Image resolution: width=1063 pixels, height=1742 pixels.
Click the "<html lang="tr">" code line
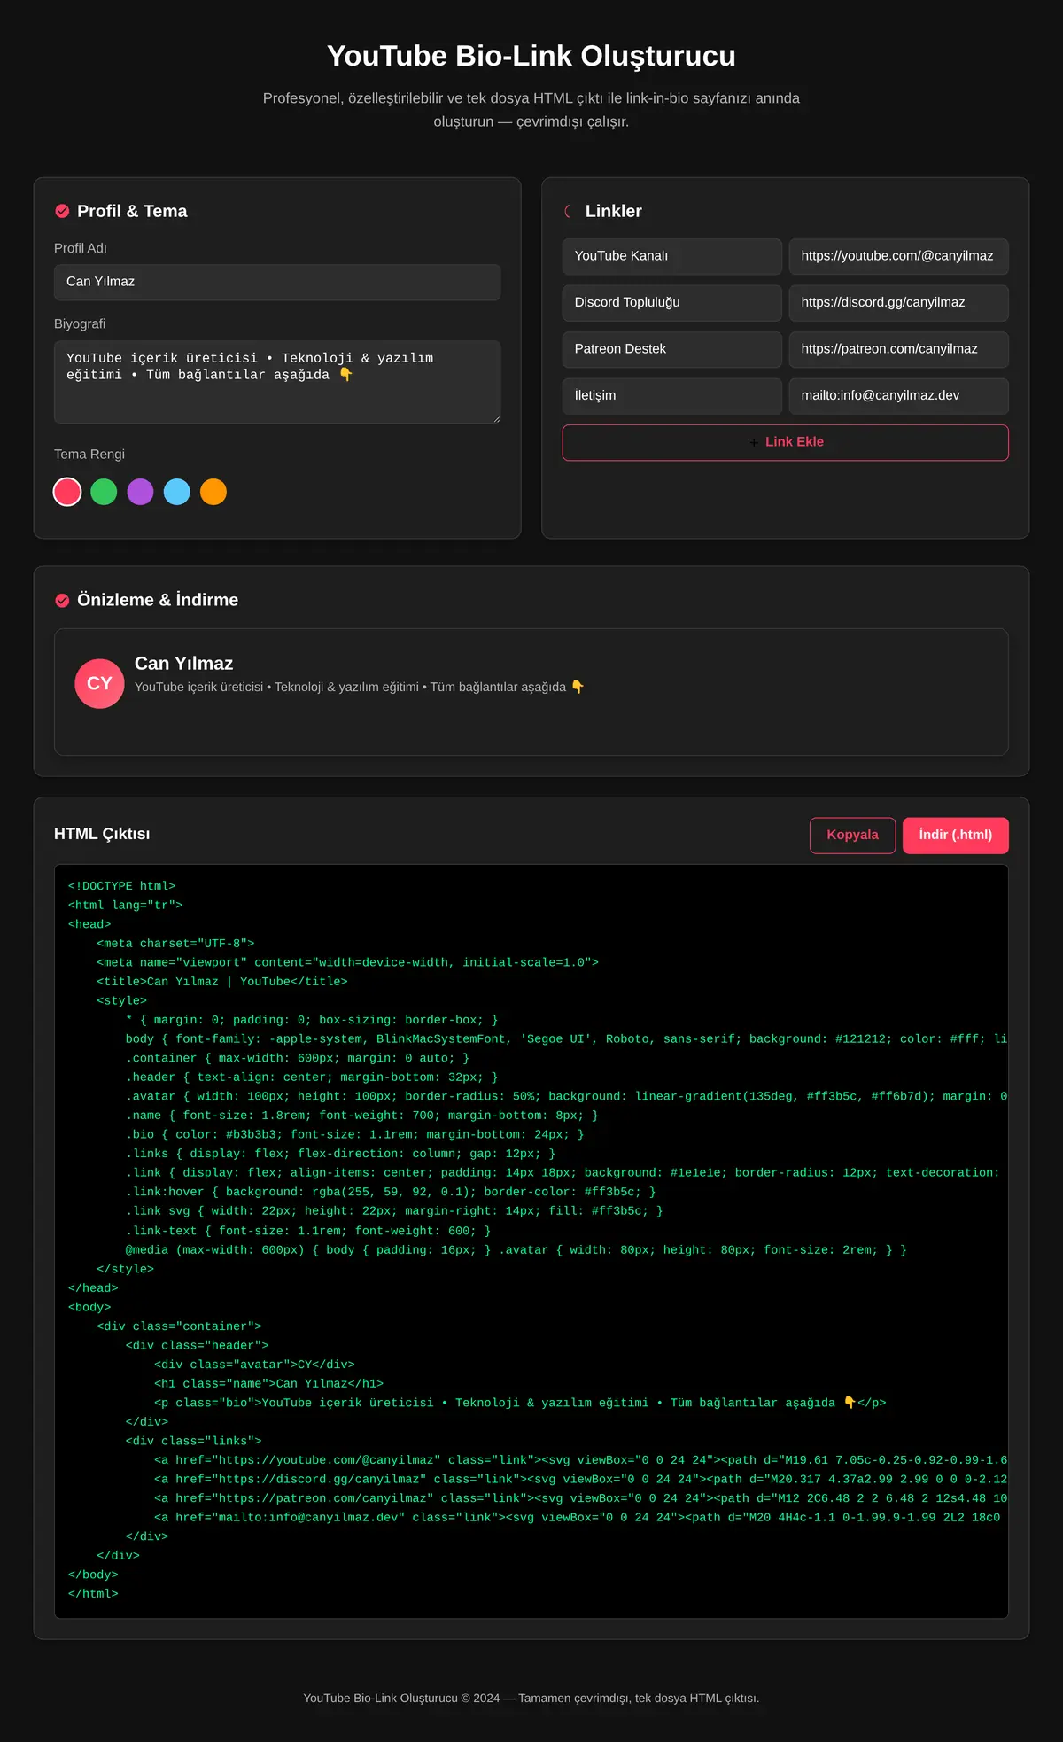coord(125,905)
